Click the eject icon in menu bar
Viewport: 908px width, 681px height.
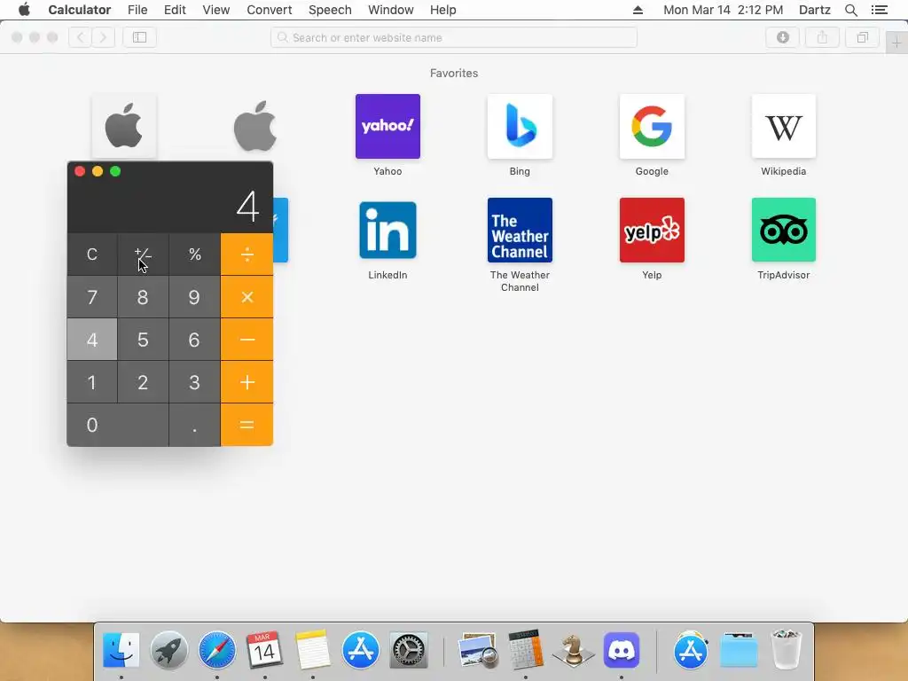pos(638,10)
